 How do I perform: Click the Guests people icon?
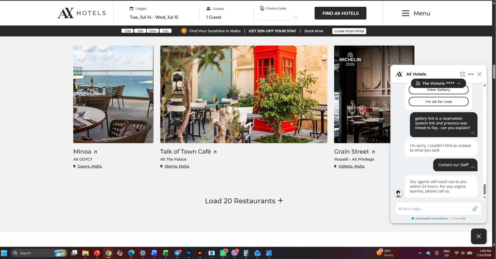(x=209, y=9)
